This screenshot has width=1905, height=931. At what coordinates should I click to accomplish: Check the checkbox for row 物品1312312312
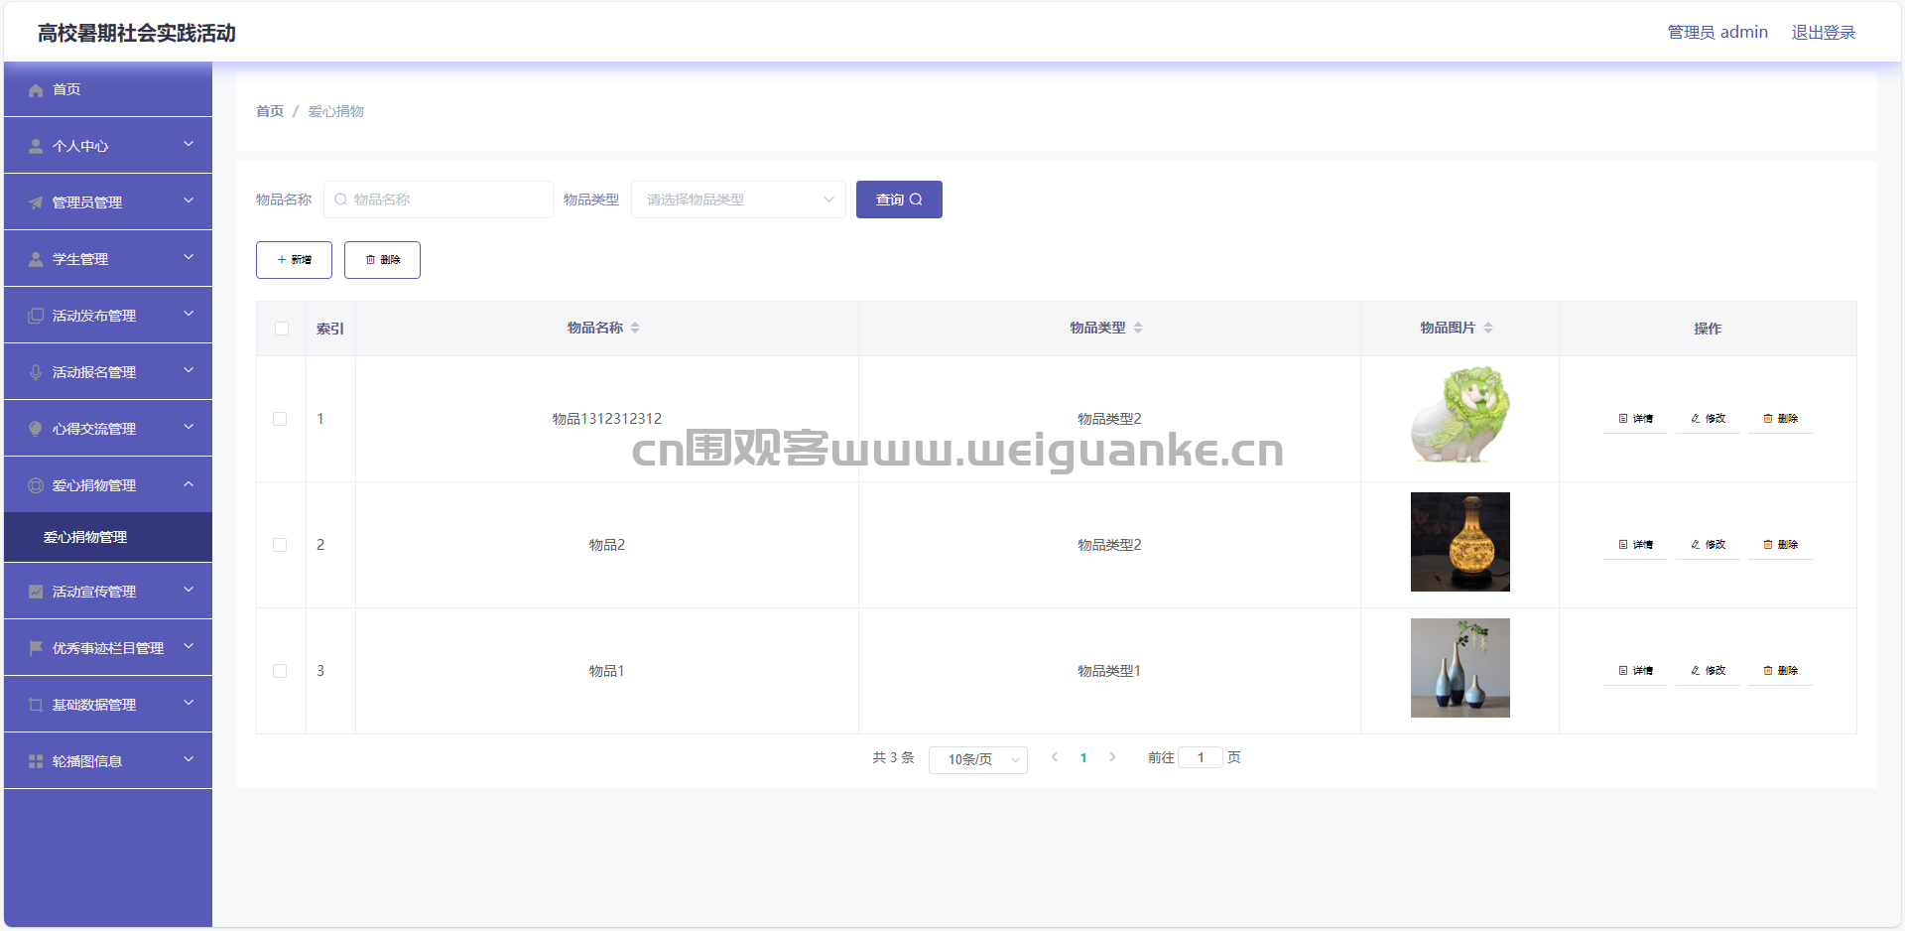pyautogui.click(x=280, y=419)
